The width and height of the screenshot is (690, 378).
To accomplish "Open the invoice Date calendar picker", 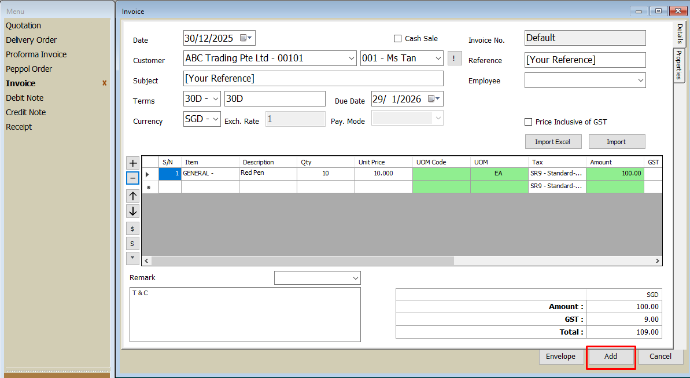I will pyautogui.click(x=246, y=38).
